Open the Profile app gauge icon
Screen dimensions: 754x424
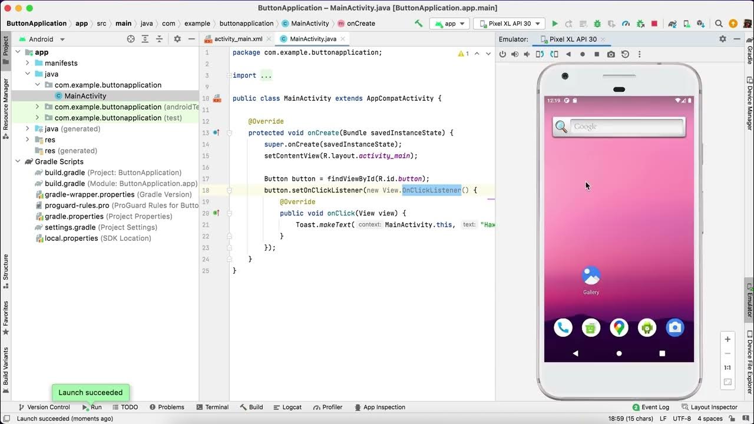point(626,24)
